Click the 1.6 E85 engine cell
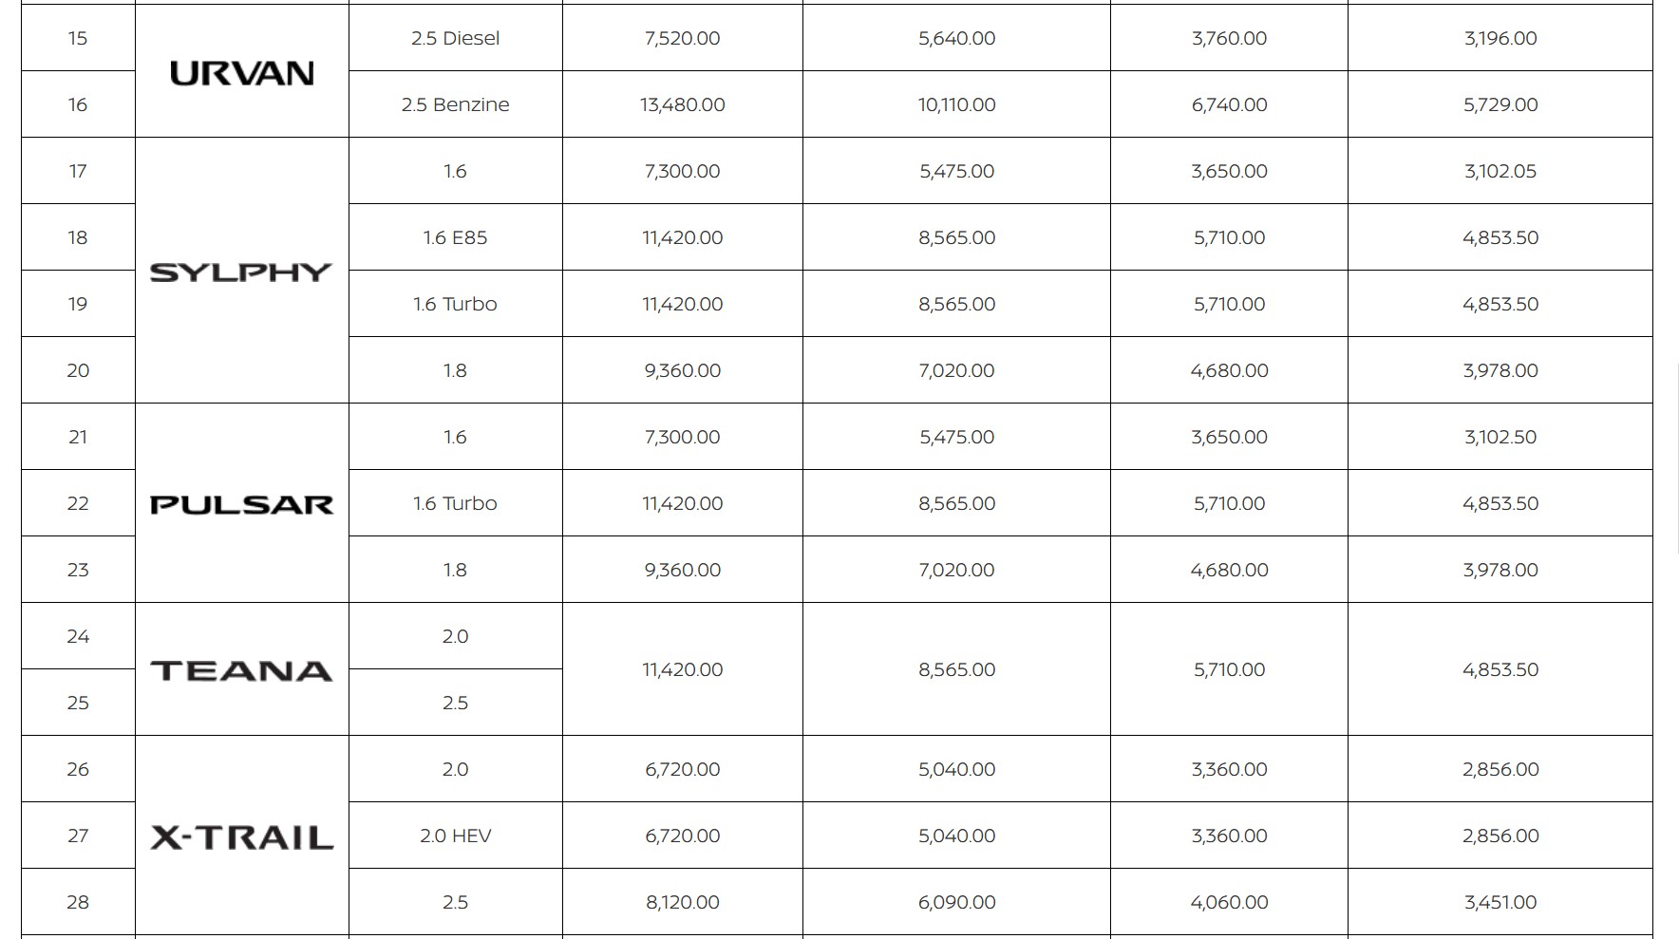 pos(455,237)
